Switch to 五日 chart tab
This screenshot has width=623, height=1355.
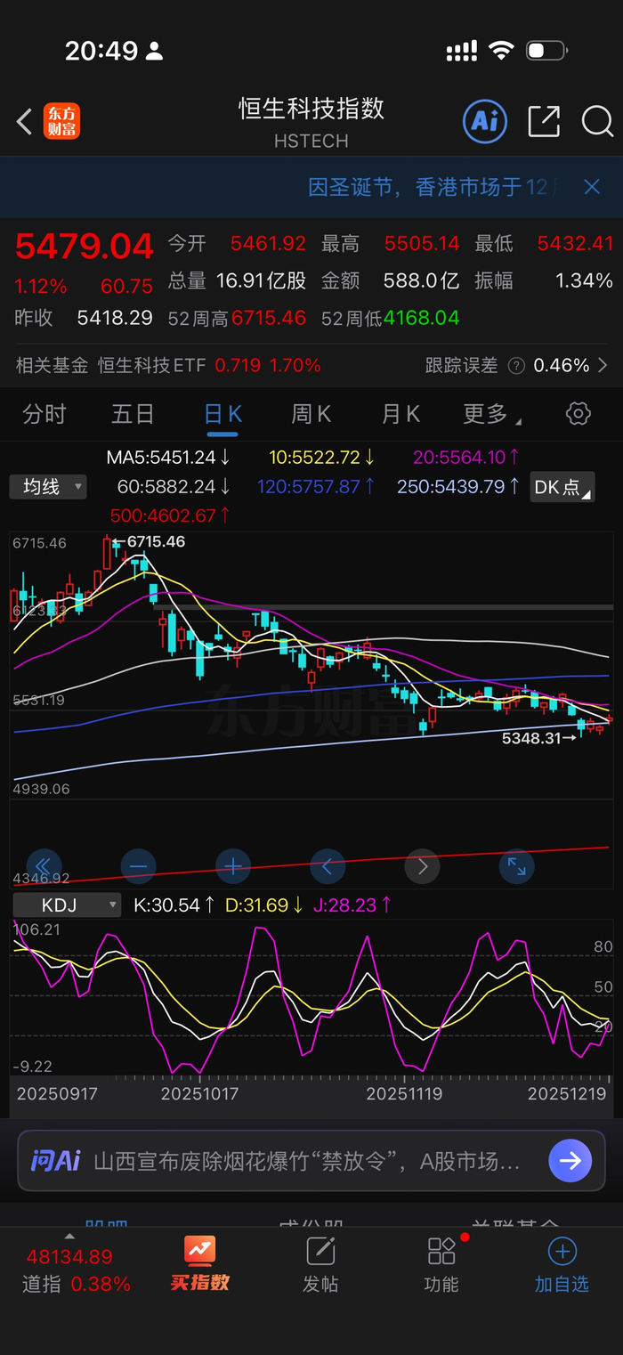[x=133, y=414]
